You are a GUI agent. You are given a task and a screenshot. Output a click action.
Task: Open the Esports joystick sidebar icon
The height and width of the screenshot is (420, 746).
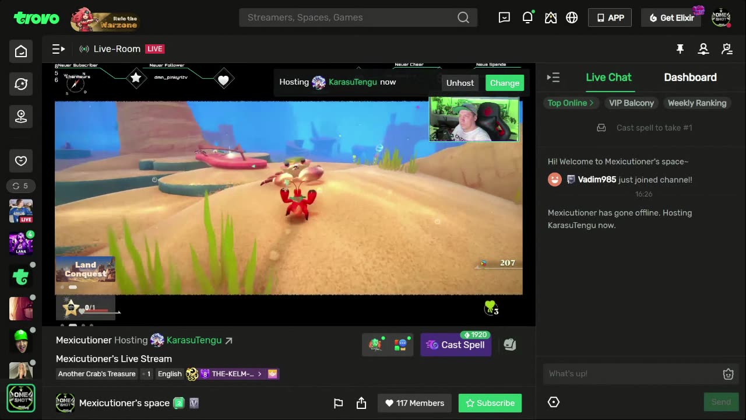click(21, 117)
